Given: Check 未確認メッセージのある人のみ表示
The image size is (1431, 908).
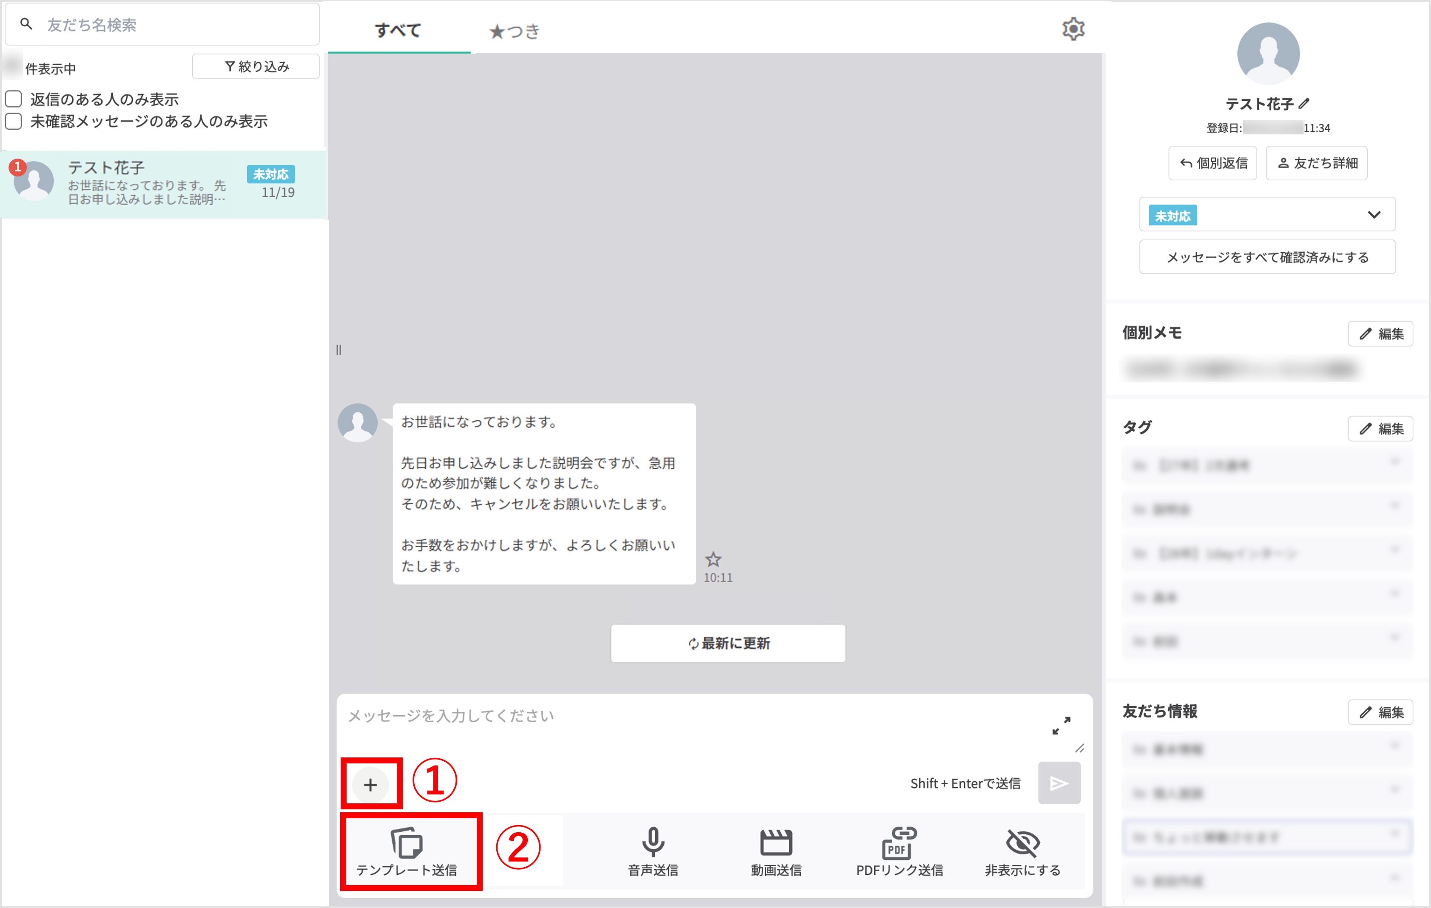Looking at the screenshot, I should point(13,121).
